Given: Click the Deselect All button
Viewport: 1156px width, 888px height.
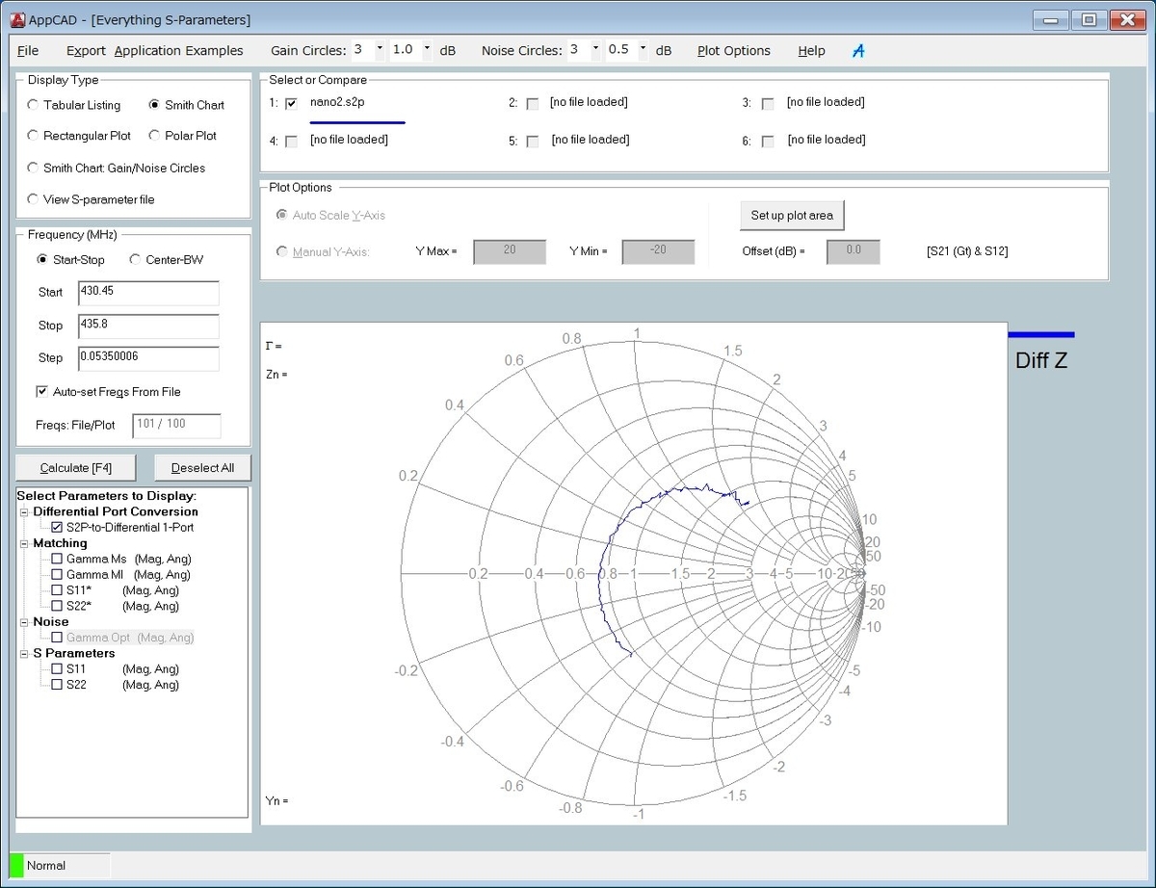Looking at the screenshot, I should pos(202,468).
